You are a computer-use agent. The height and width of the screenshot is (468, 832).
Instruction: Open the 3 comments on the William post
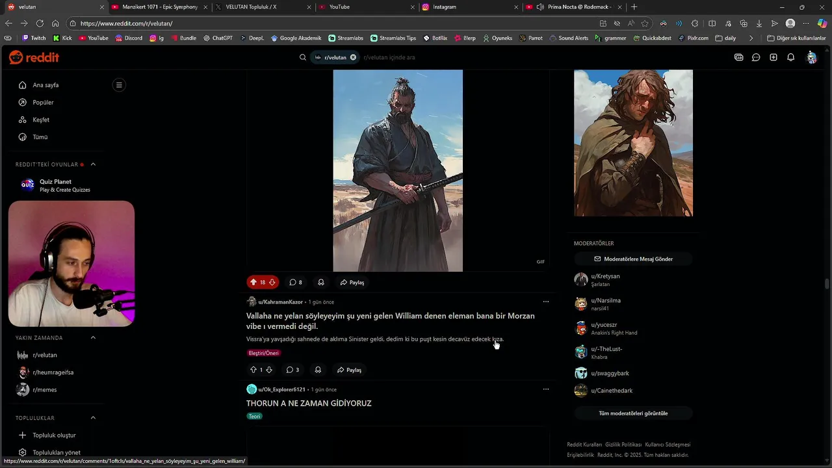(x=292, y=370)
